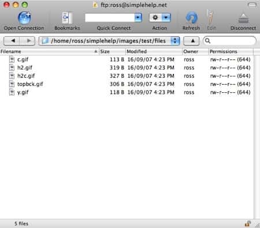Click the Edit pencil icon
Viewport: 260px width, 228px height.
[x=210, y=17]
